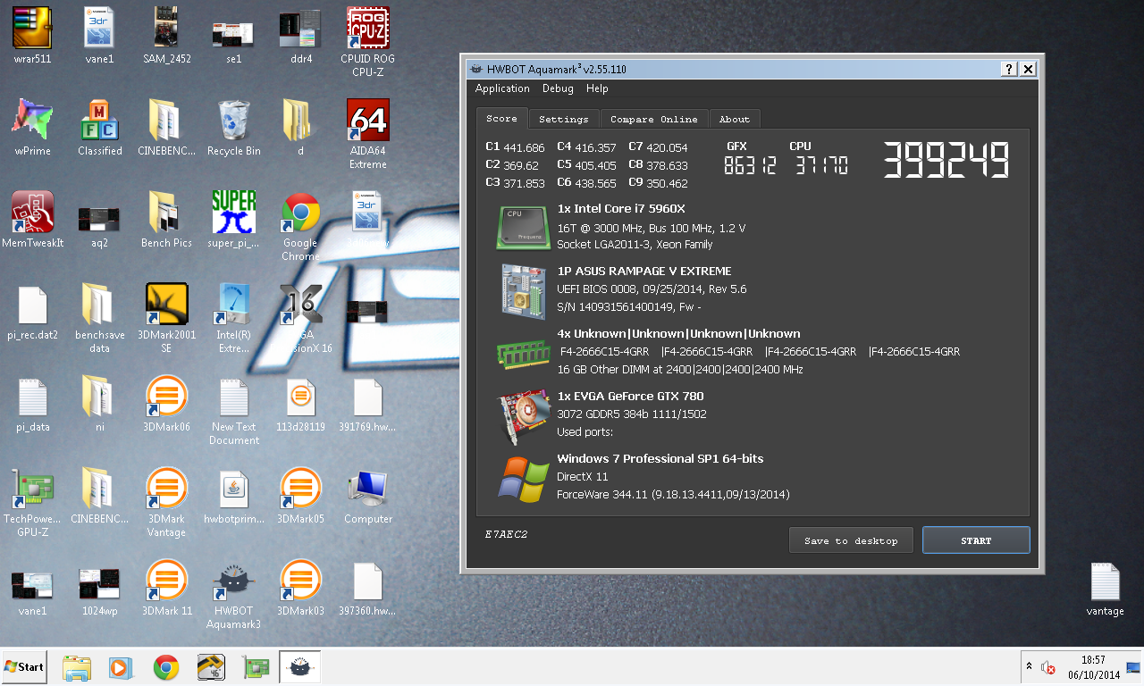Click the Save to desktop button
1144x686 pixels.
[851, 540]
